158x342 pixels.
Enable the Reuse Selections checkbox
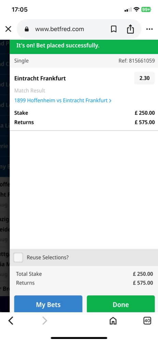(x=18, y=258)
